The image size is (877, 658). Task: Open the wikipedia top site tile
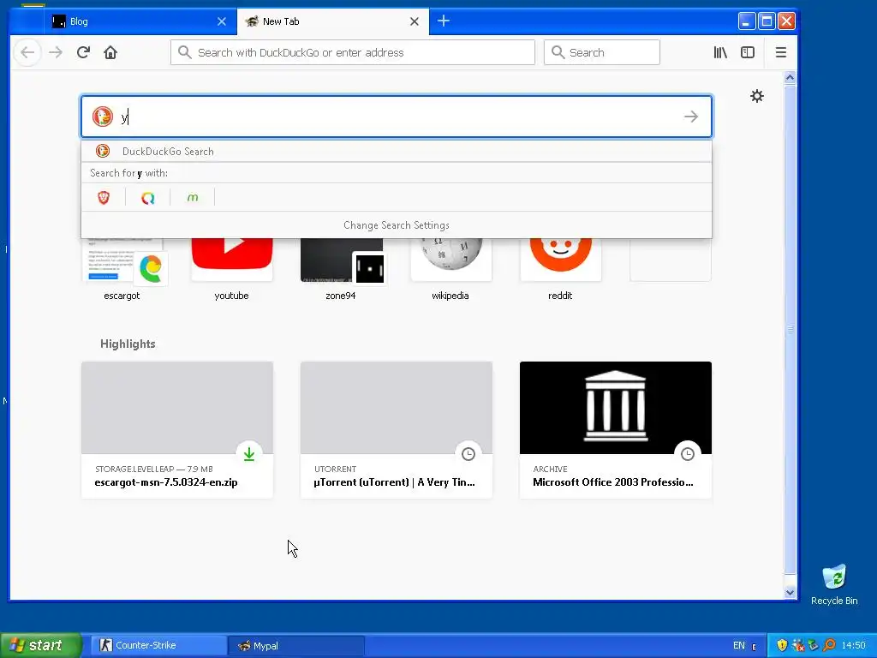point(450,268)
